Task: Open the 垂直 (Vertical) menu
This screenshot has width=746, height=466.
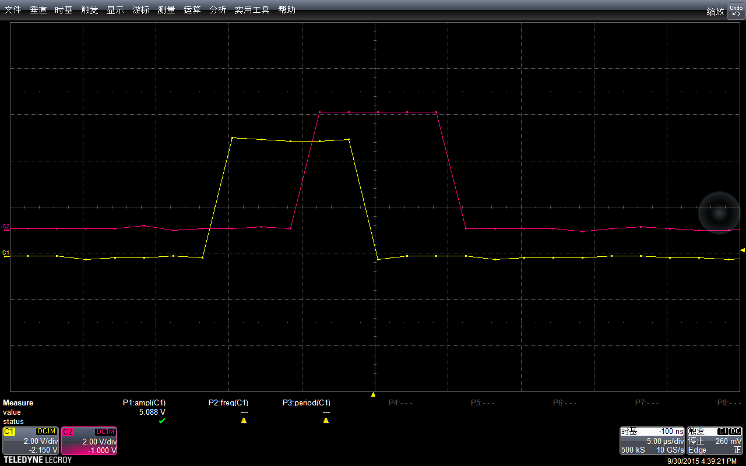Action: tap(38, 10)
